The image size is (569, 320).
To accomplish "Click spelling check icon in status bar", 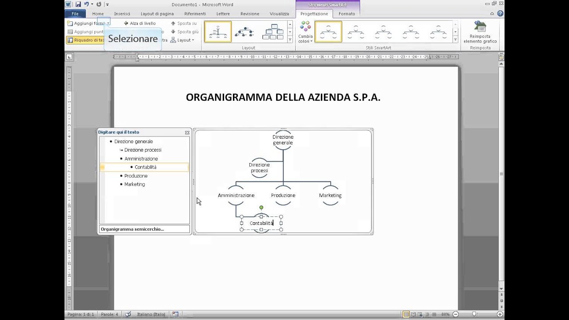I will [128, 314].
